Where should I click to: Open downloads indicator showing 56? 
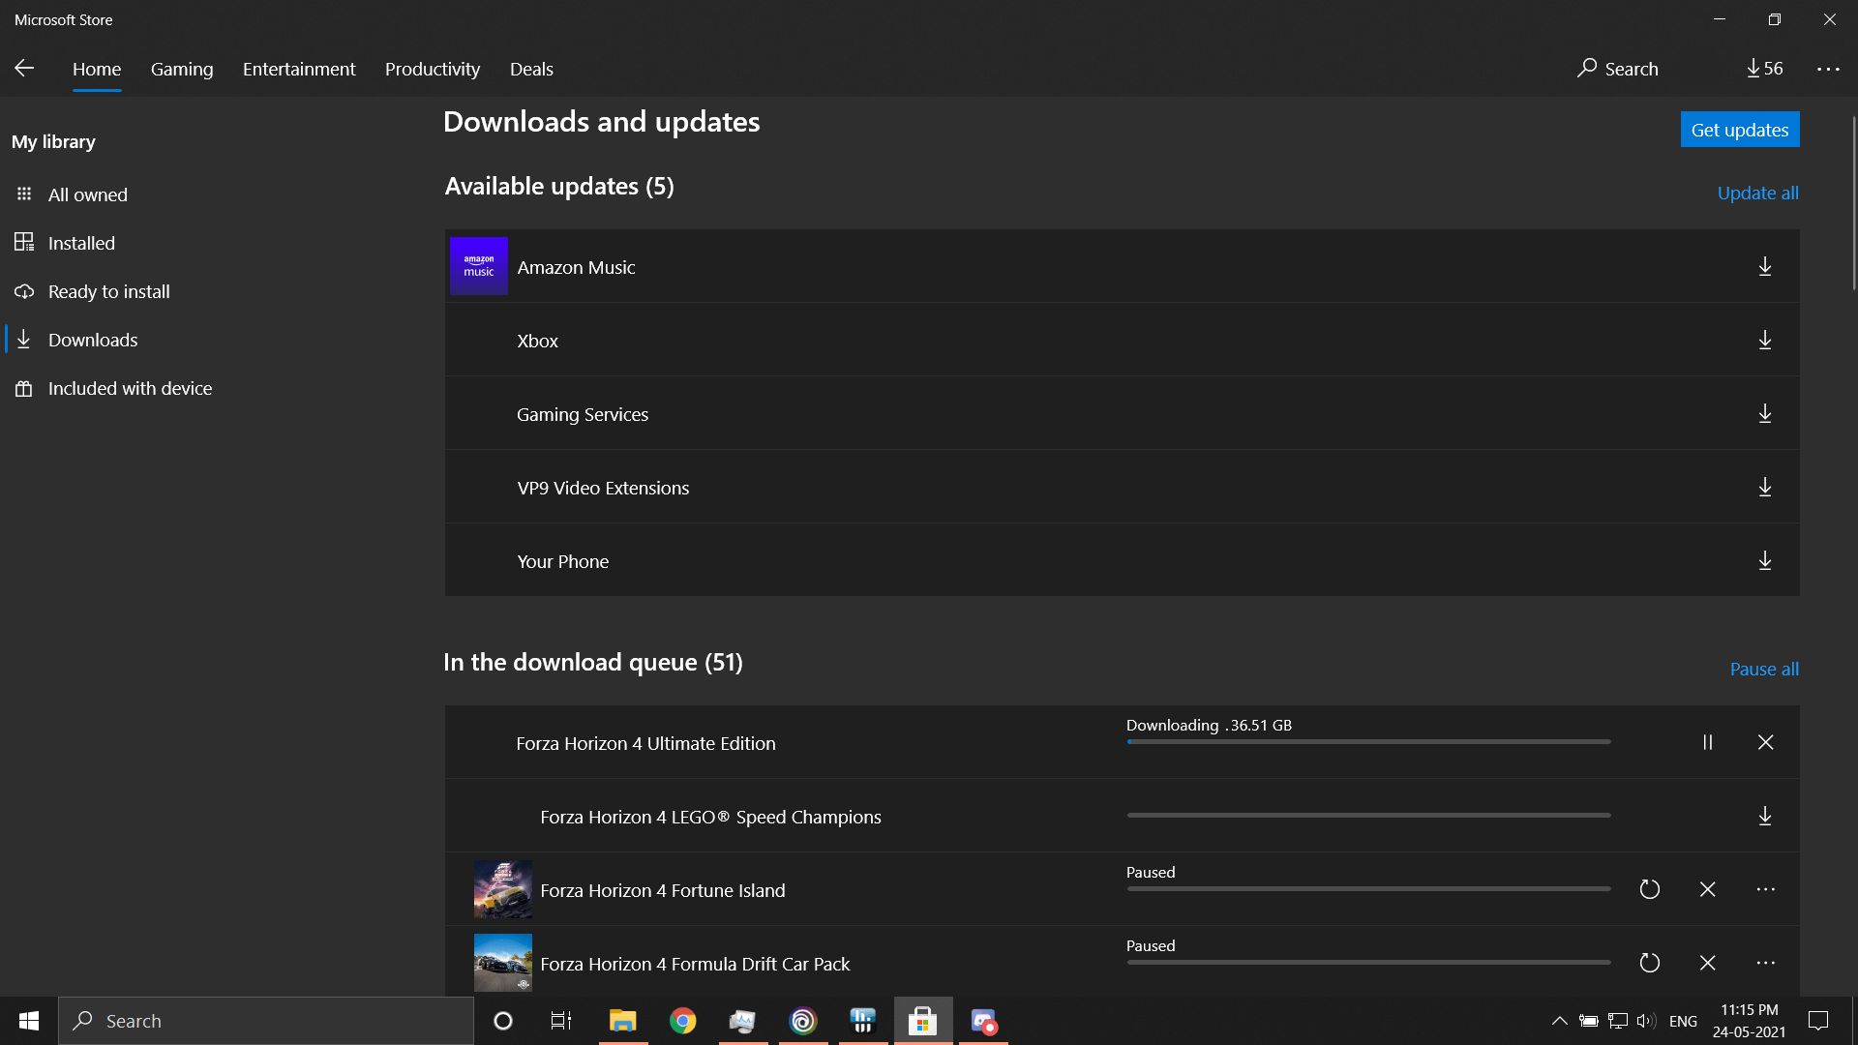1764,69
